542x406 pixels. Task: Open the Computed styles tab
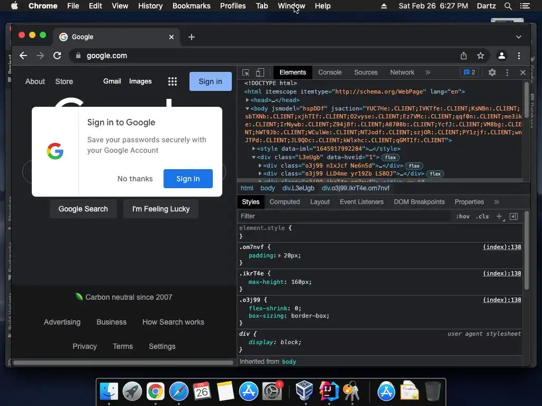[284, 202]
